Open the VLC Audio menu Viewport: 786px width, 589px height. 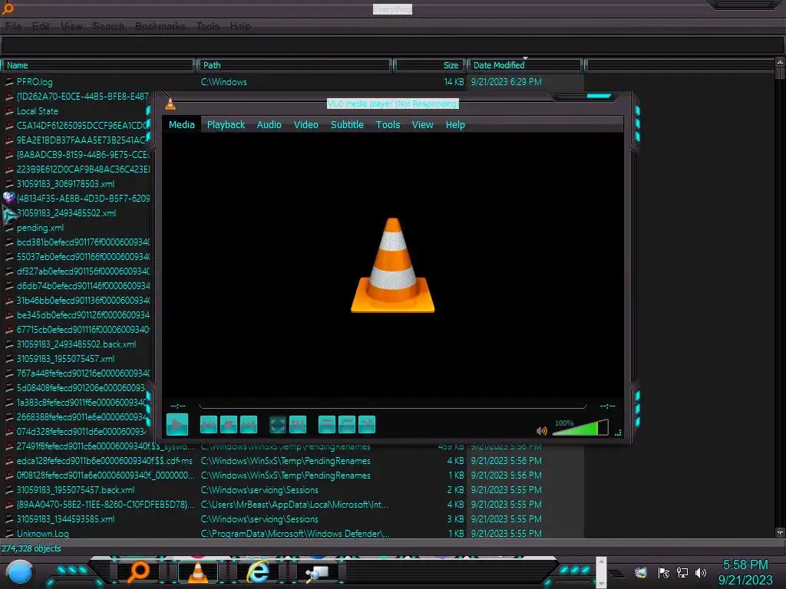(x=269, y=125)
